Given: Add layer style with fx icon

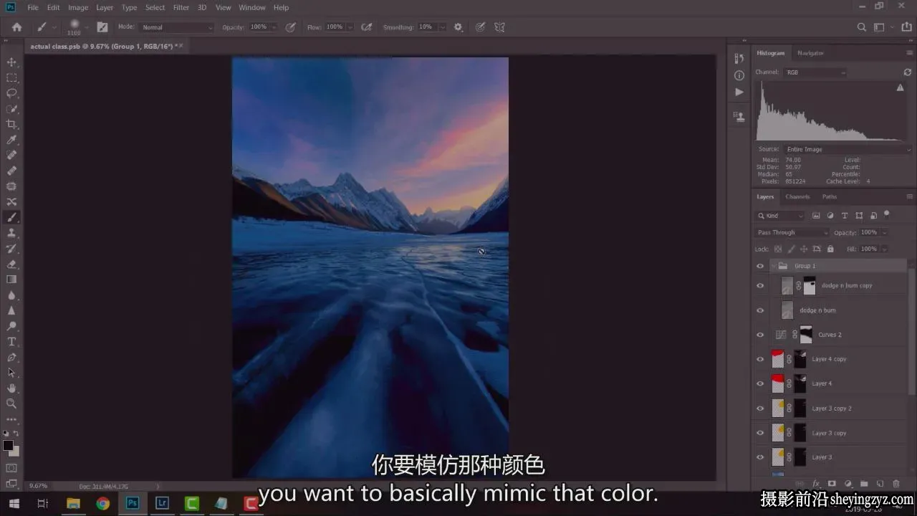Looking at the screenshot, I should coord(816,484).
